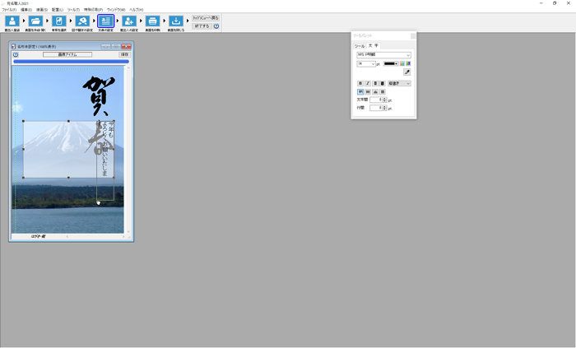Enable the left text alignment button
This screenshot has width=576, height=348.
pos(360,91)
